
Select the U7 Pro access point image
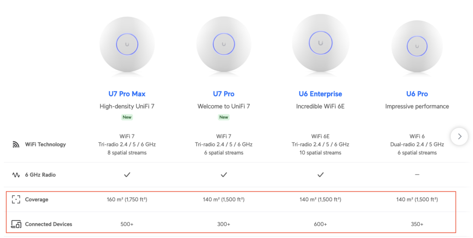point(224,44)
